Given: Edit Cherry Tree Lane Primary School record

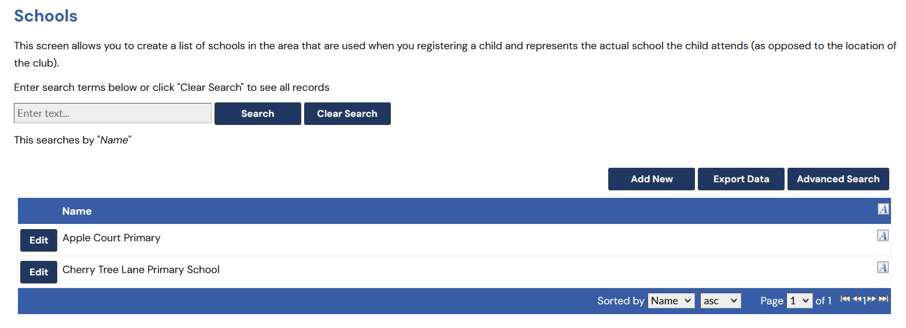Looking at the screenshot, I should 39,272.
